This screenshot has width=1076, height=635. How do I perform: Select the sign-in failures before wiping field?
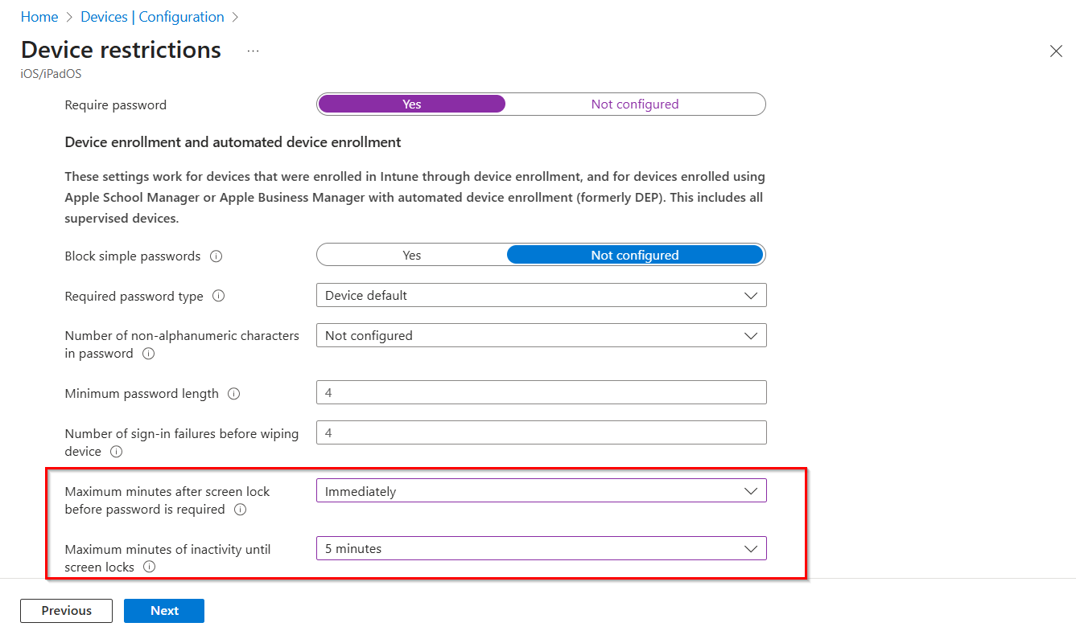pos(541,432)
